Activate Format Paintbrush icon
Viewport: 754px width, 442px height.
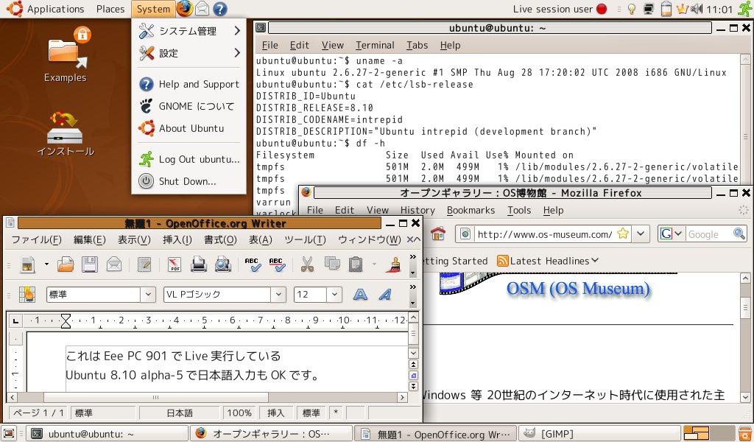coord(393,264)
